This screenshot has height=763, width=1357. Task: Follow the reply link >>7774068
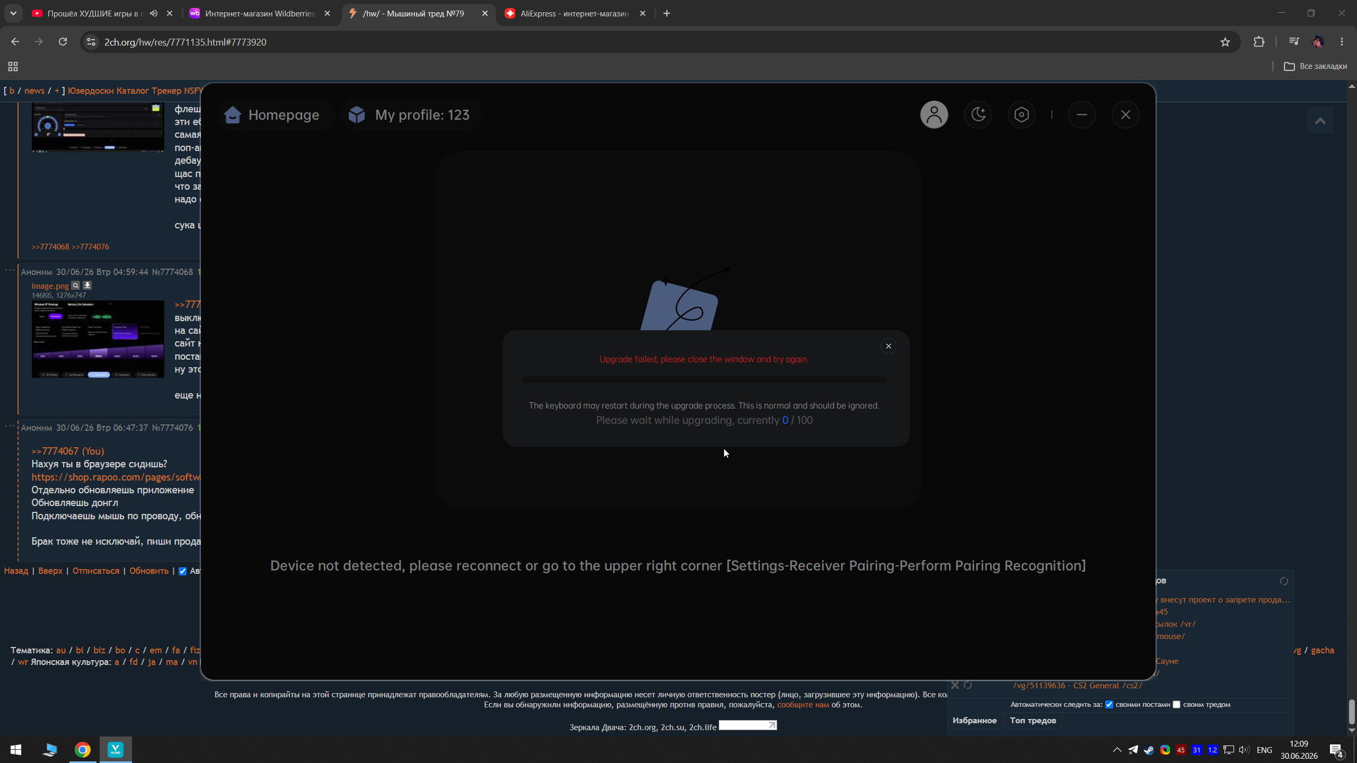pyautogui.click(x=50, y=247)
